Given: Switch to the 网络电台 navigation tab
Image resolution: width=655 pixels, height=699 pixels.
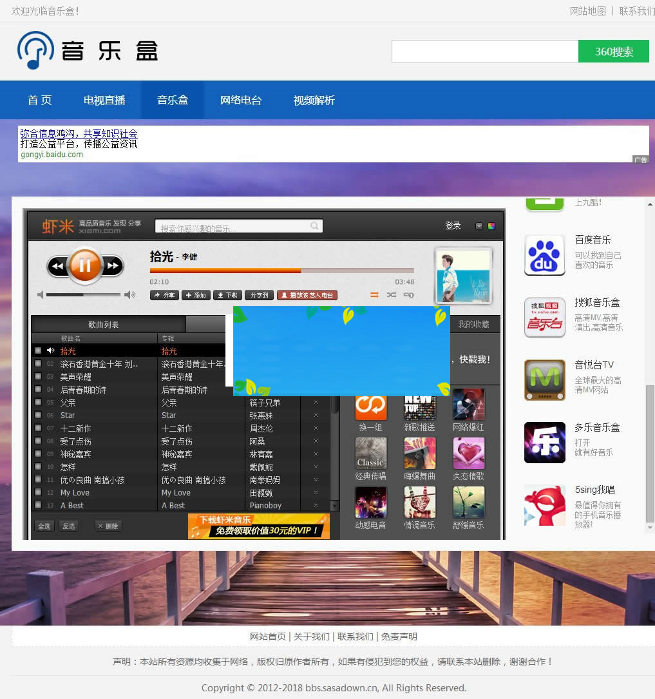Looking at the screenshot, I should (x=242, y=100).
